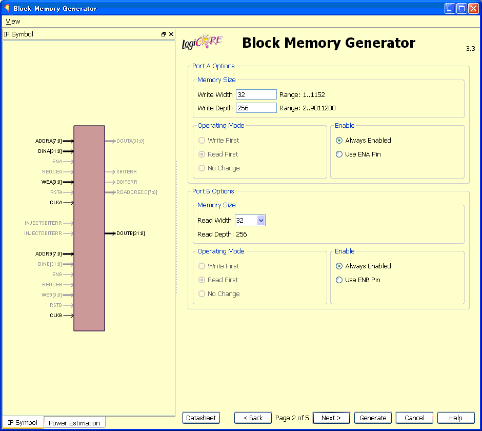This screenshot has height=431, width=482.
Task: Click the LogiCORE logo
Action: (x=202, y=42)
